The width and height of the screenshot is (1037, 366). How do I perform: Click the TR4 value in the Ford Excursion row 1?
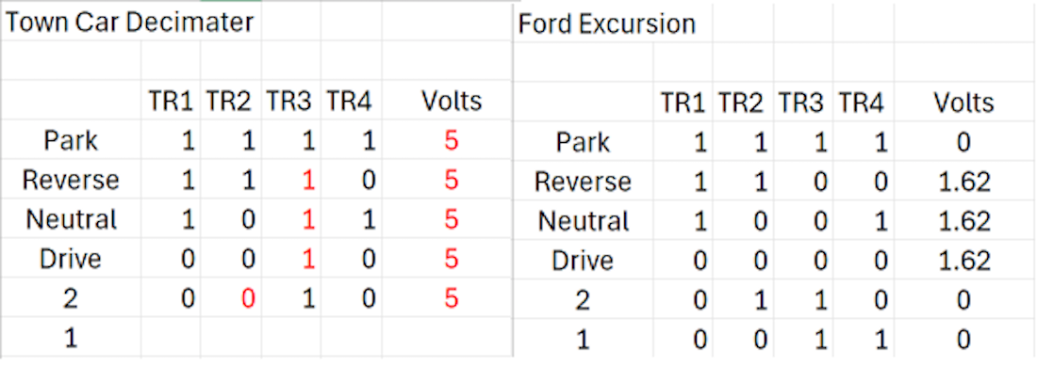tap(880, 340)
